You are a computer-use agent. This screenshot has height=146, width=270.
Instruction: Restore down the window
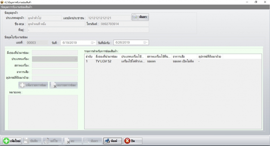click(x=256, y=2)
